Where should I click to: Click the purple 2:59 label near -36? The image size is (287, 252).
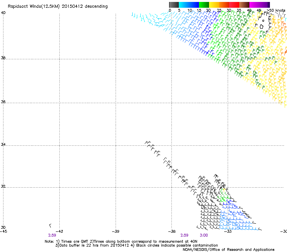click(184, 235)
